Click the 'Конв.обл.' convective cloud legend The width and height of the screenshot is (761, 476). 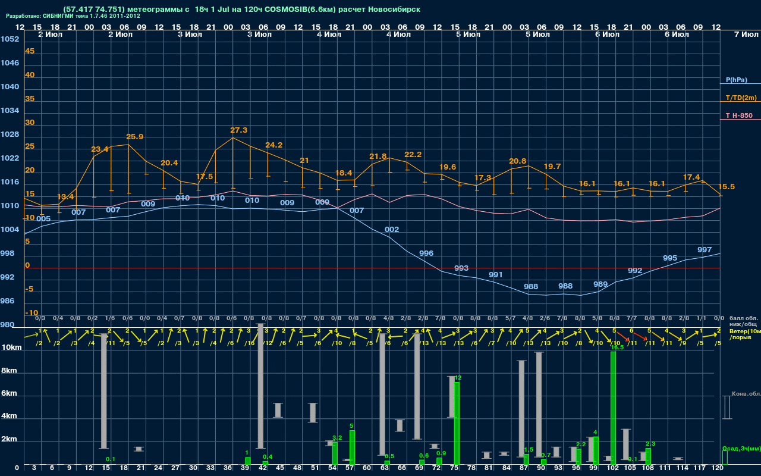[x=747, y=394]
